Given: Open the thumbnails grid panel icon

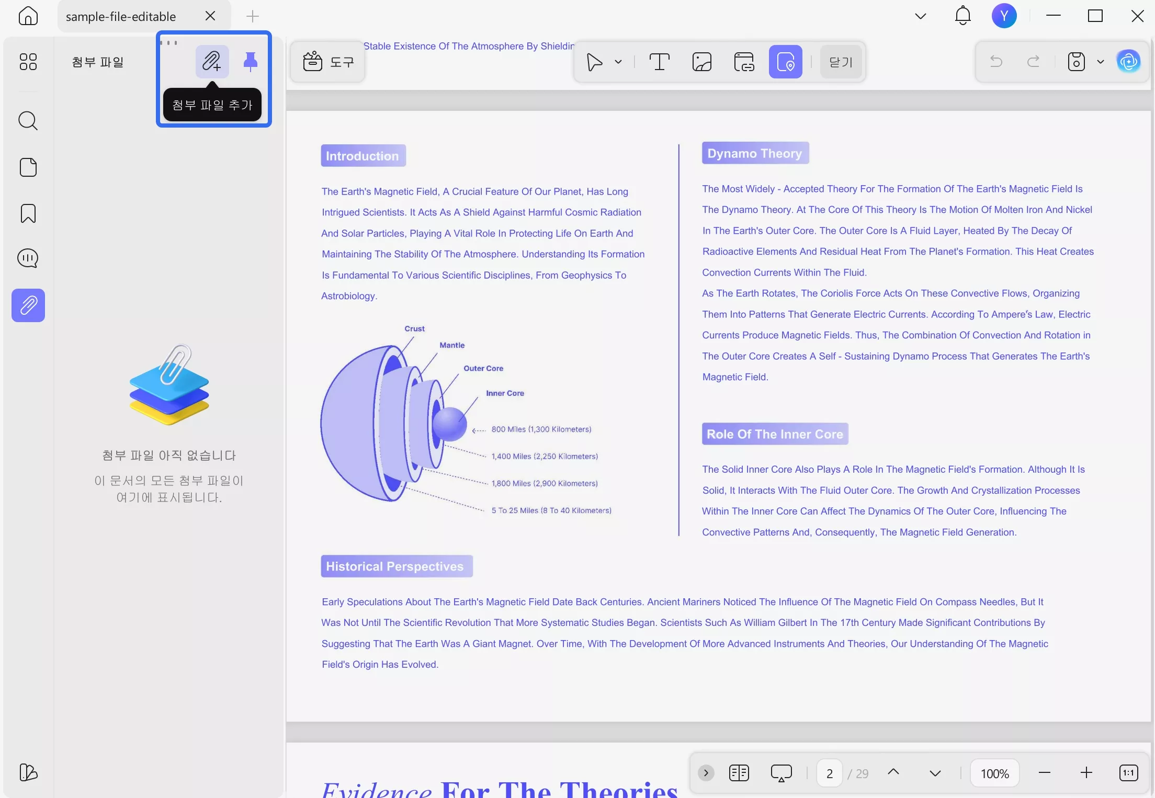Looking at the screenshot, I should [28, 62].
